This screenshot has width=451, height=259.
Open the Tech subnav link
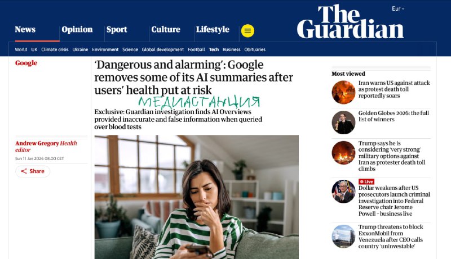214,49
